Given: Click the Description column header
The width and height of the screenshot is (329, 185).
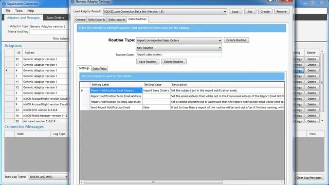Looking at the screenshot, I should click(x=227, y=84).
